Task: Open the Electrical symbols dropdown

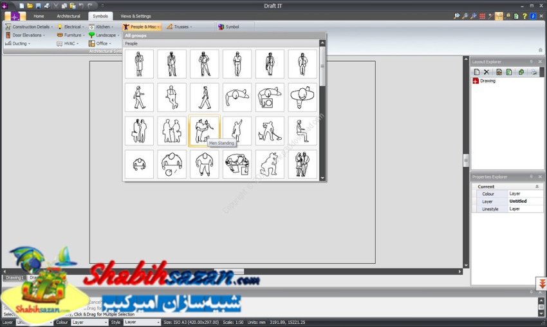Action: click(71, 27)
